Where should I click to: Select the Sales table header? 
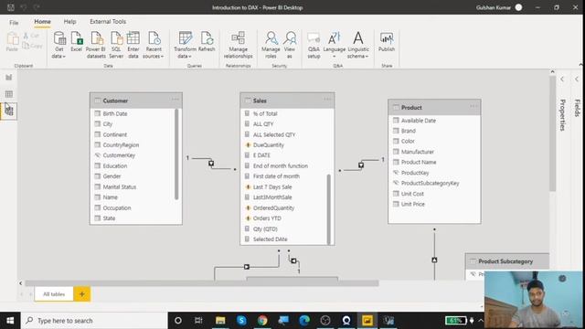pos(287,101)
